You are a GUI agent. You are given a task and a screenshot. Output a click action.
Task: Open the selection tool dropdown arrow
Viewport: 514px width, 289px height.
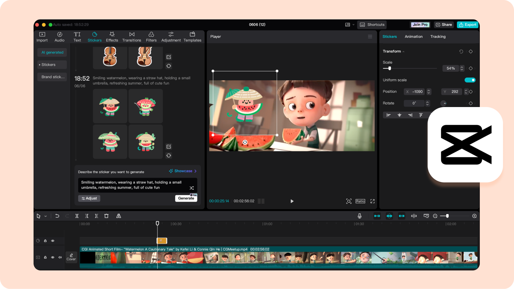[x=46, y=216]
